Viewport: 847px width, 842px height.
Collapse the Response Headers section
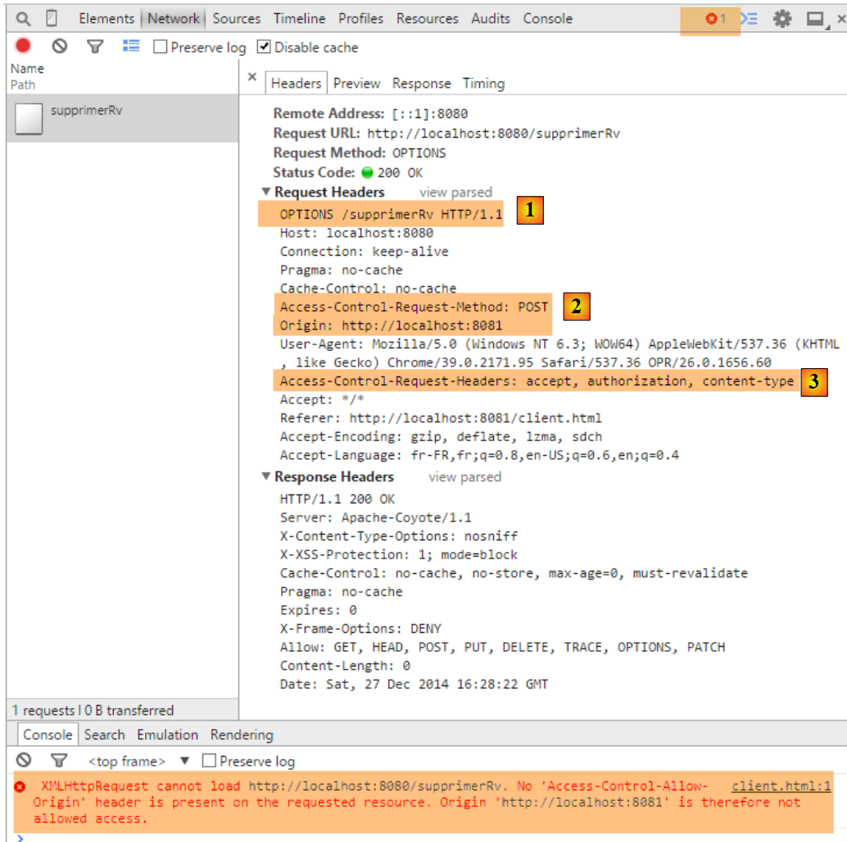coord(266,477)
